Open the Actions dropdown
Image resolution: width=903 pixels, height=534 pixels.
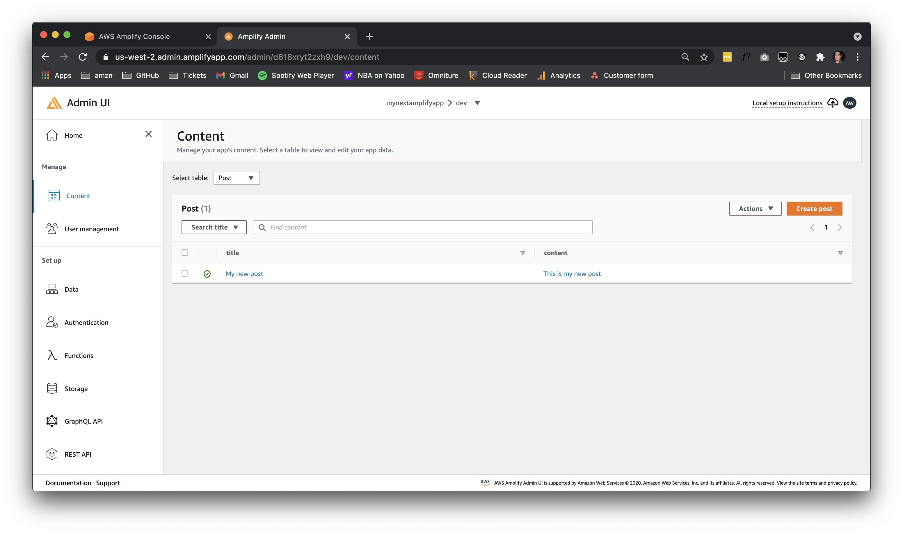click(755, 208)
